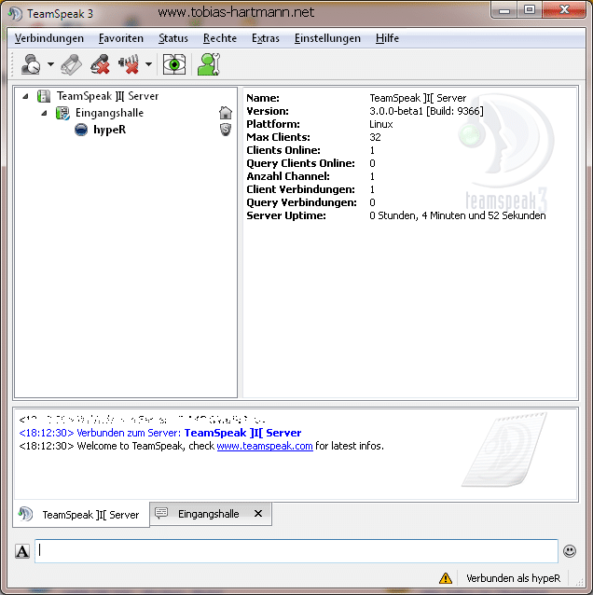Image resolution: width=593 pixels, height=595 pixels.
Task: Click the Eingangshalle channel icon
Action: click(x=62, y=113)
